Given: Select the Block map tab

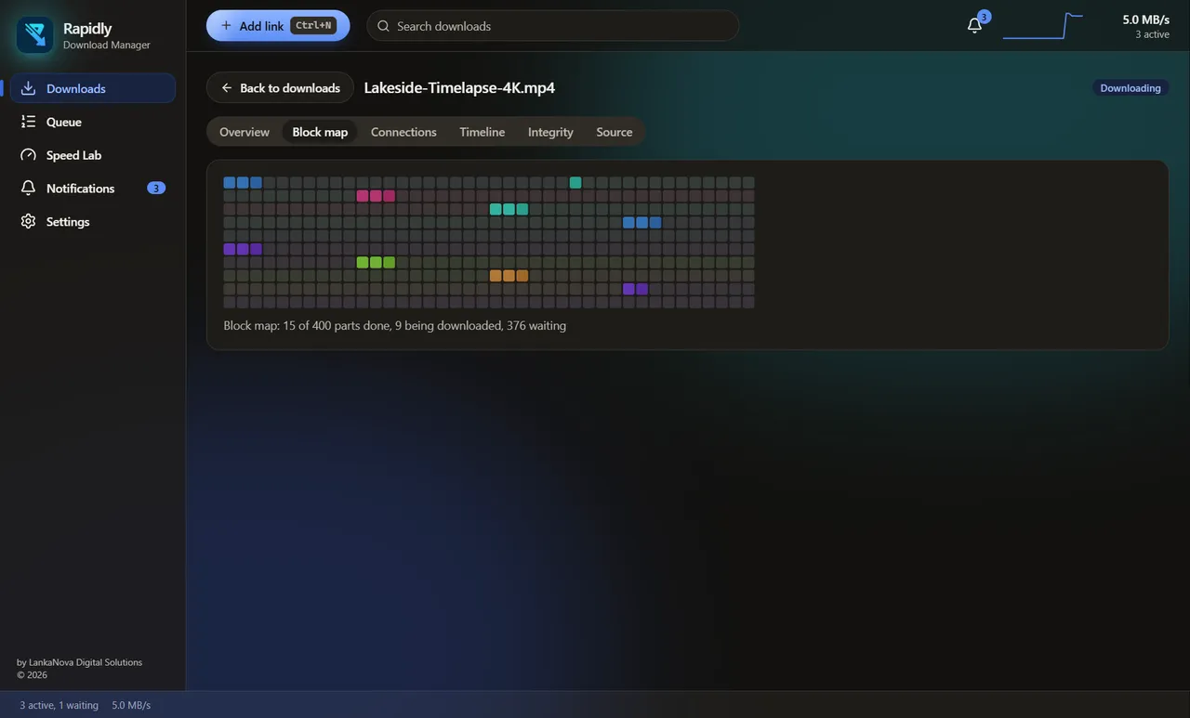Looking at the screenshot, I should pyautogui.click(x=320, y=132).
